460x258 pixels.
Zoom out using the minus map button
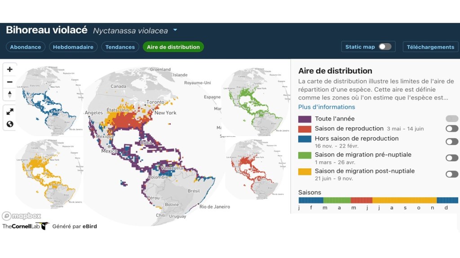(x=9, y=82)
